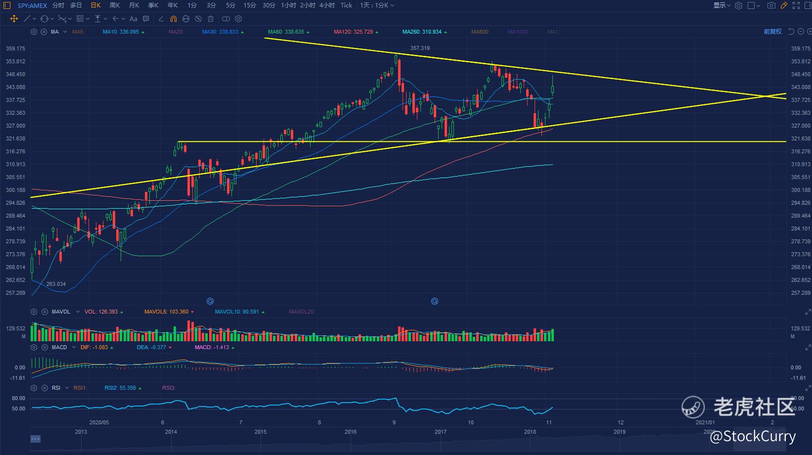
Task: Toggle RSI3 line visibility
Action: click(169, 388)
